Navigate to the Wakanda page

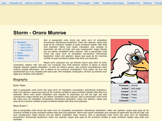tap(147, 3)
